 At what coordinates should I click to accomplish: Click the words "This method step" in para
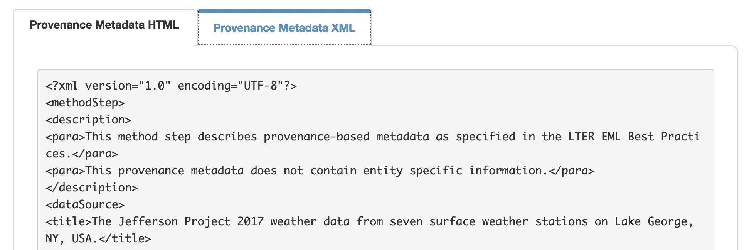coord(138,137)
